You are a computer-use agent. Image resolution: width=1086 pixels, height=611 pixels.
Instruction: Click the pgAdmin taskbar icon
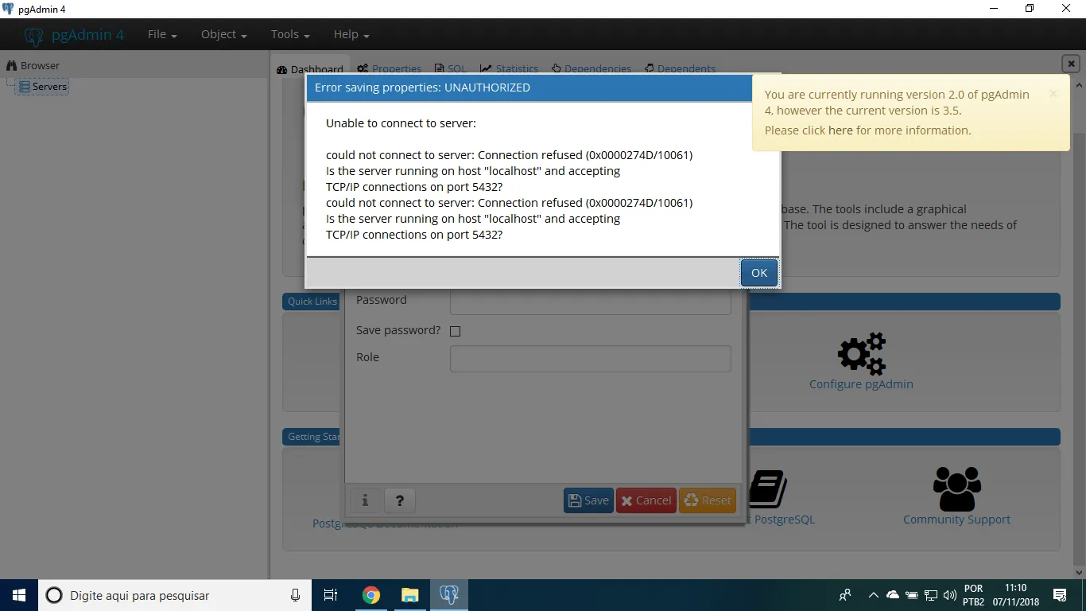[x=449, y=595]
